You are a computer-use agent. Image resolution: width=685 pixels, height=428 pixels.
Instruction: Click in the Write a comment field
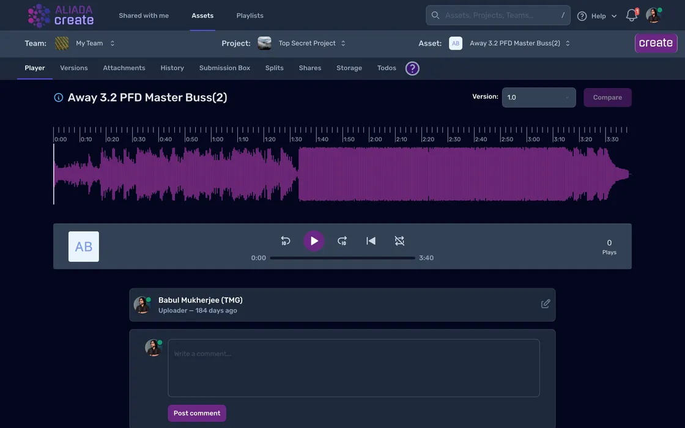coord(354,368)
